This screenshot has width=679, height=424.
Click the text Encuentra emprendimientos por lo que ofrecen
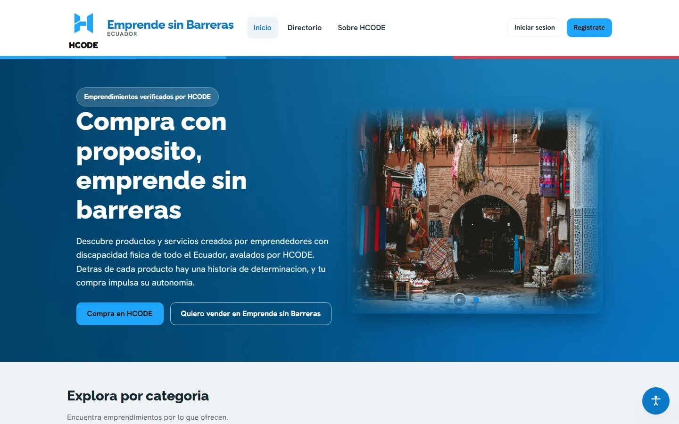coord(148,417)
